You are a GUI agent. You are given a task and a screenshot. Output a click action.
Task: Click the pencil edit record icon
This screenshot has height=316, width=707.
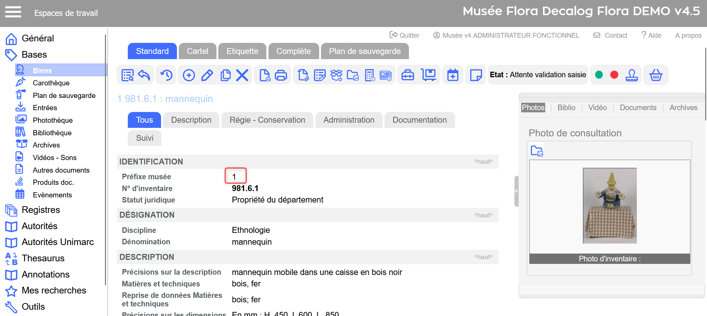(x=207, y=75)
